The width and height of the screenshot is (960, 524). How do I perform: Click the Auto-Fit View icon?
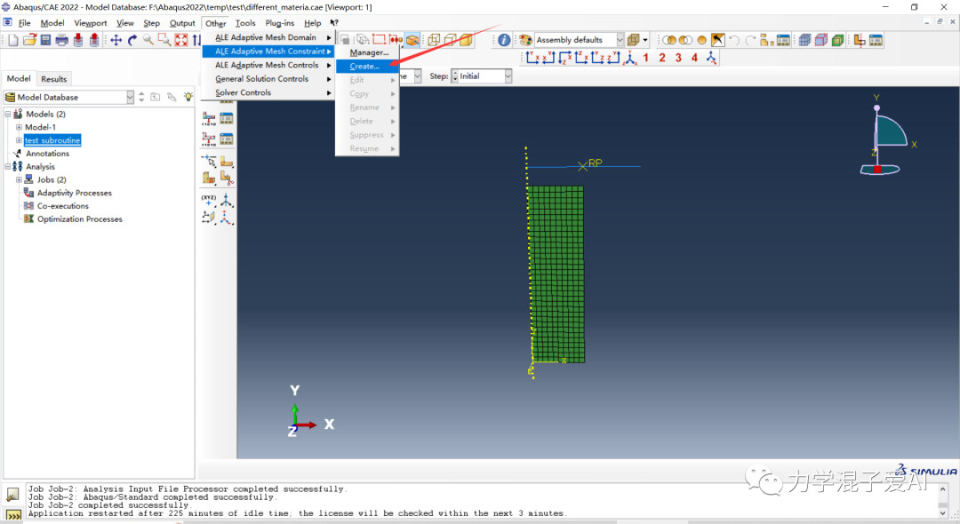click(181, 40)
